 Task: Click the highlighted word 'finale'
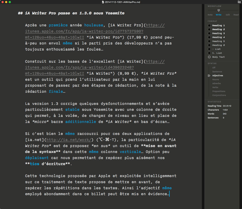[56, 91]
